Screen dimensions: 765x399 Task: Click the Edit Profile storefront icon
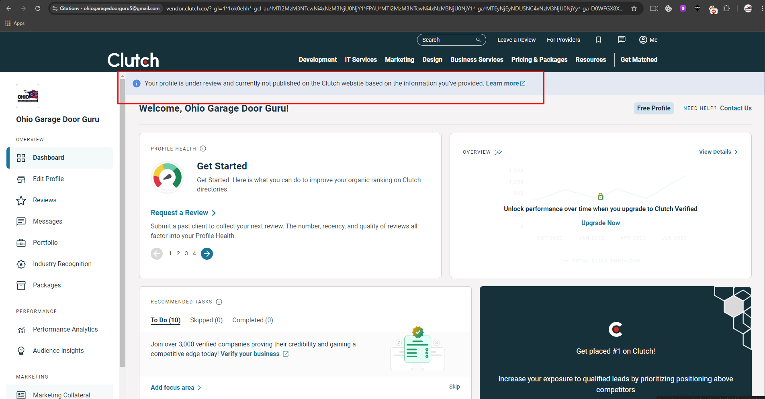pos(21,179)
